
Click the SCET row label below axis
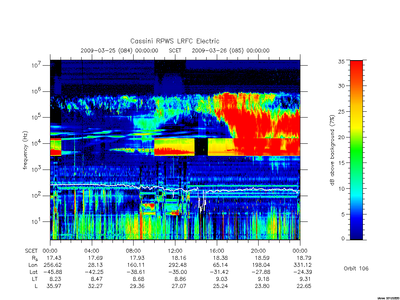click(31, 251)
